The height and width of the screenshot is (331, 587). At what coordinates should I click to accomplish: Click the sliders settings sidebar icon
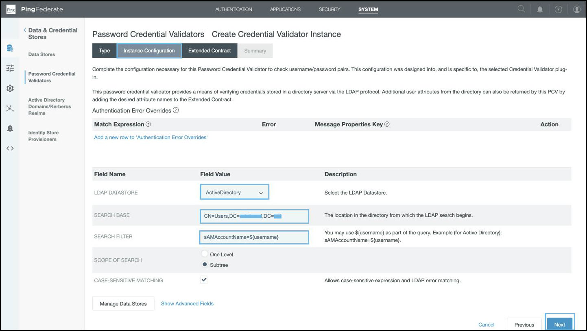coord(10,68)
